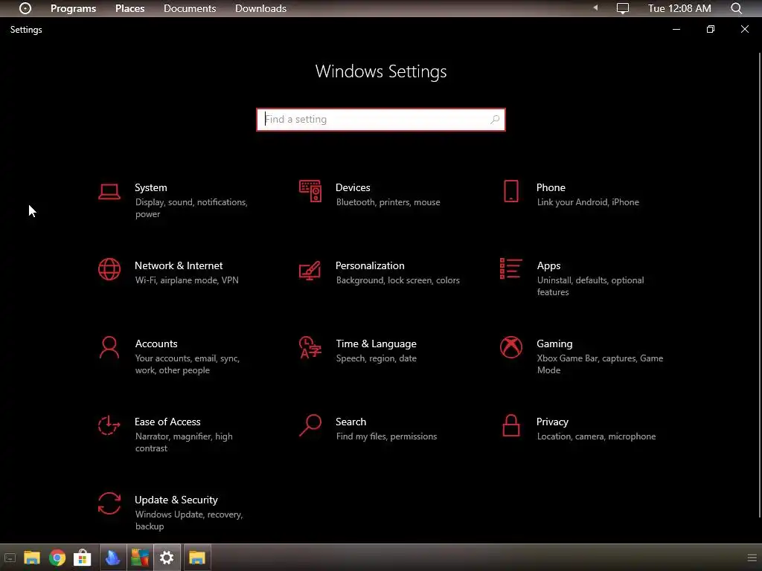Open Google Chrome from the taskbar
Screen dimensions: 762x571
click(x=57, y=558)
